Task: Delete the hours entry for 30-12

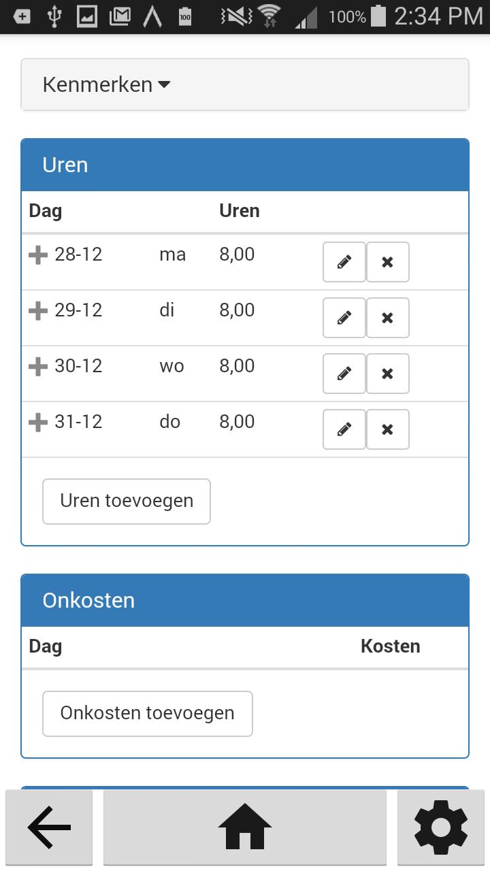Action: tap(388, 374)
